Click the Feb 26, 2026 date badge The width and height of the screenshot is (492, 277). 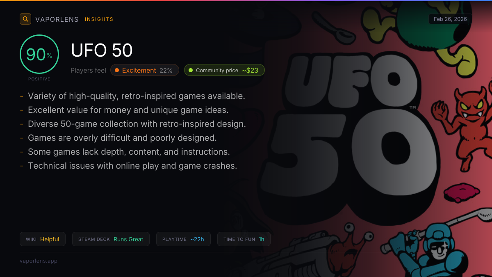click(450, 19)
